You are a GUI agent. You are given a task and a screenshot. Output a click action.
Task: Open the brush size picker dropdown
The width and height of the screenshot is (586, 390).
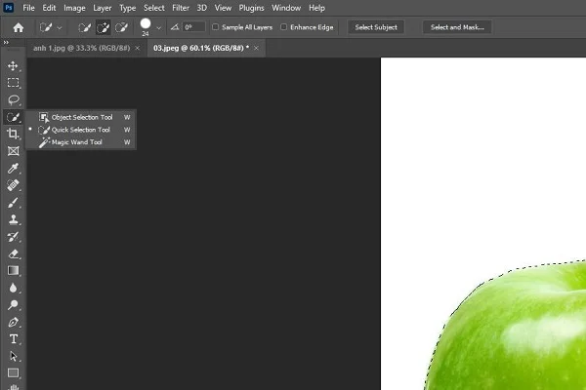pos(159,27)
